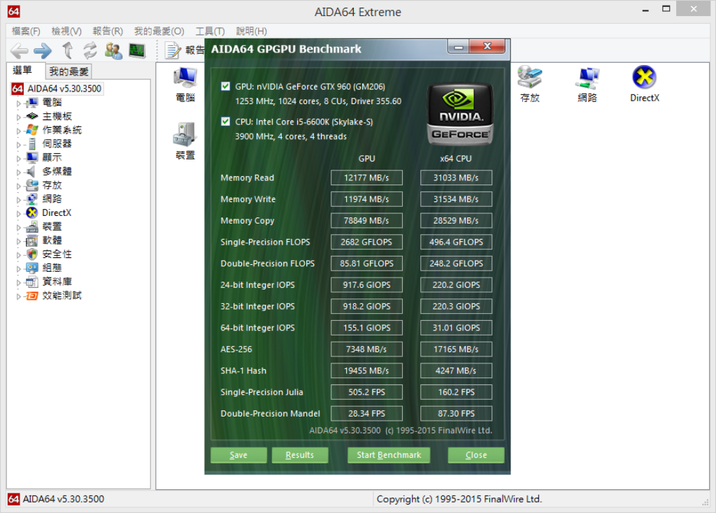The width and height of the screenshot is (716, 513).
Task: Select the 伺服器 server tree item label
Action: [57, 144]
